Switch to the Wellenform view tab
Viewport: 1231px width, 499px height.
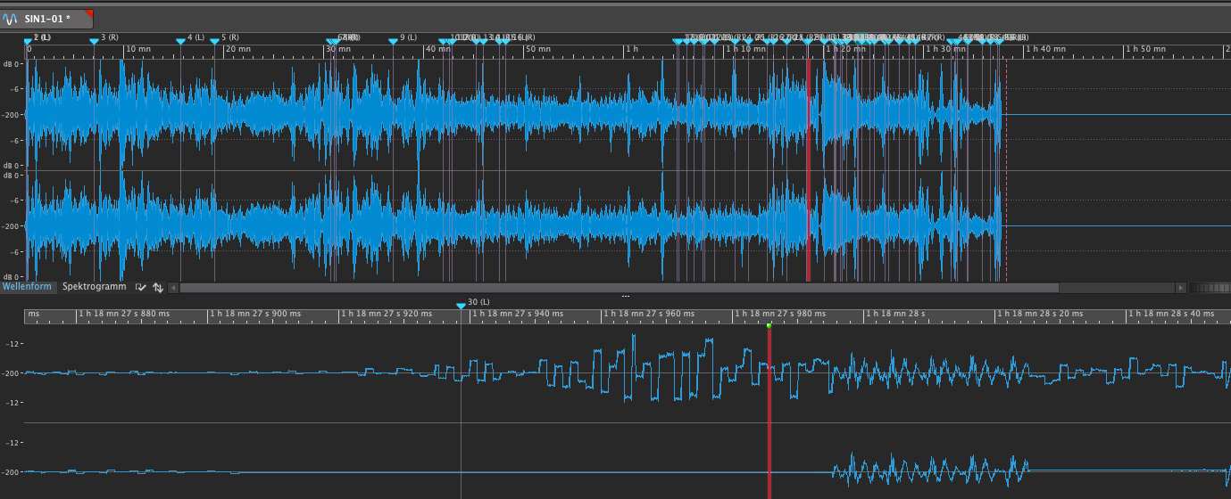[x=27, y=287]
